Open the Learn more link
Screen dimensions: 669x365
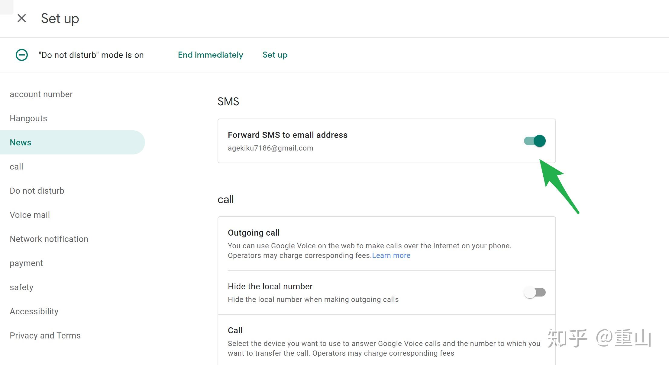coord(391,255)
